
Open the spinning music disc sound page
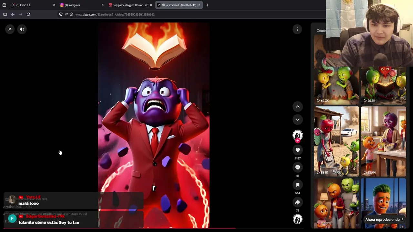point(297,219)
